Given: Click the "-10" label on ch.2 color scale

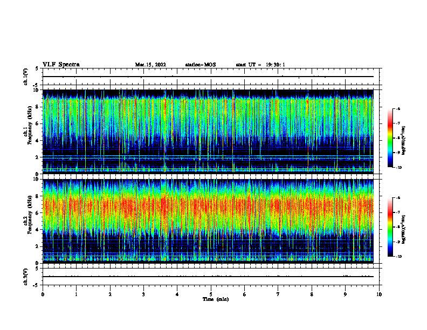Looking at the screenshot, I should pos(398,257).
